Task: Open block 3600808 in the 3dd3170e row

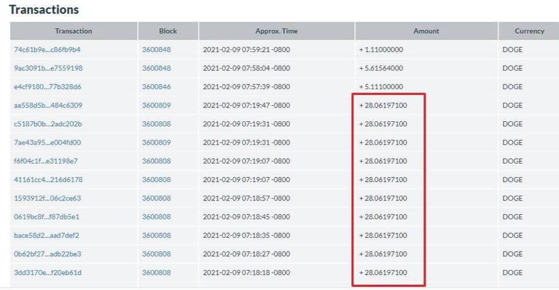Action: 157,272
